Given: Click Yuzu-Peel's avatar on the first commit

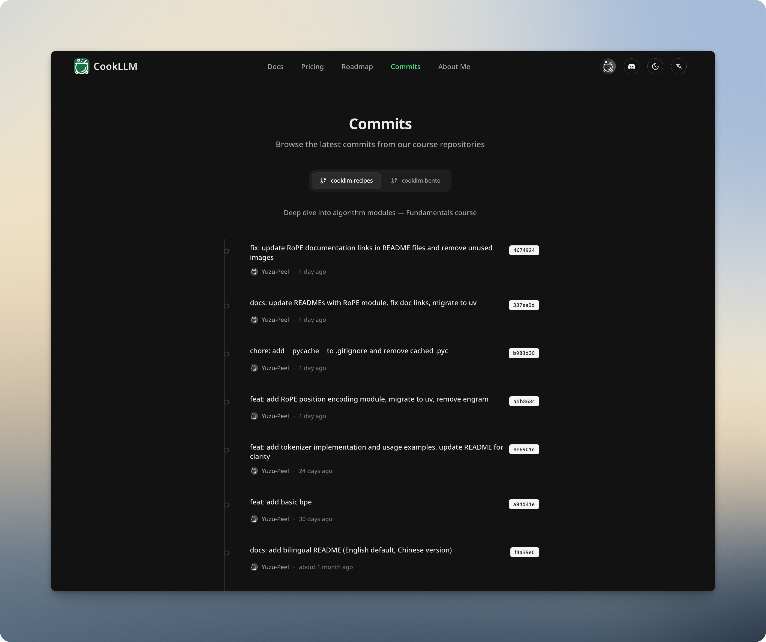Looking at the screenshot, I should click(x=254, y=272).
